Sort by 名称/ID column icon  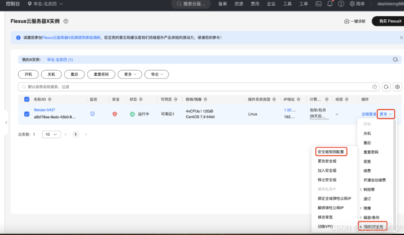click(50, 99)
